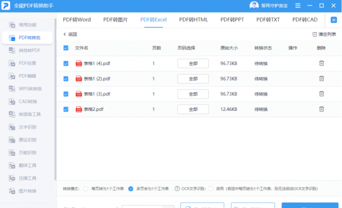This screenshot has height=208, width=342.
Task: Click the username 誓死守护宜宝
Action: [x=274, y=6]
